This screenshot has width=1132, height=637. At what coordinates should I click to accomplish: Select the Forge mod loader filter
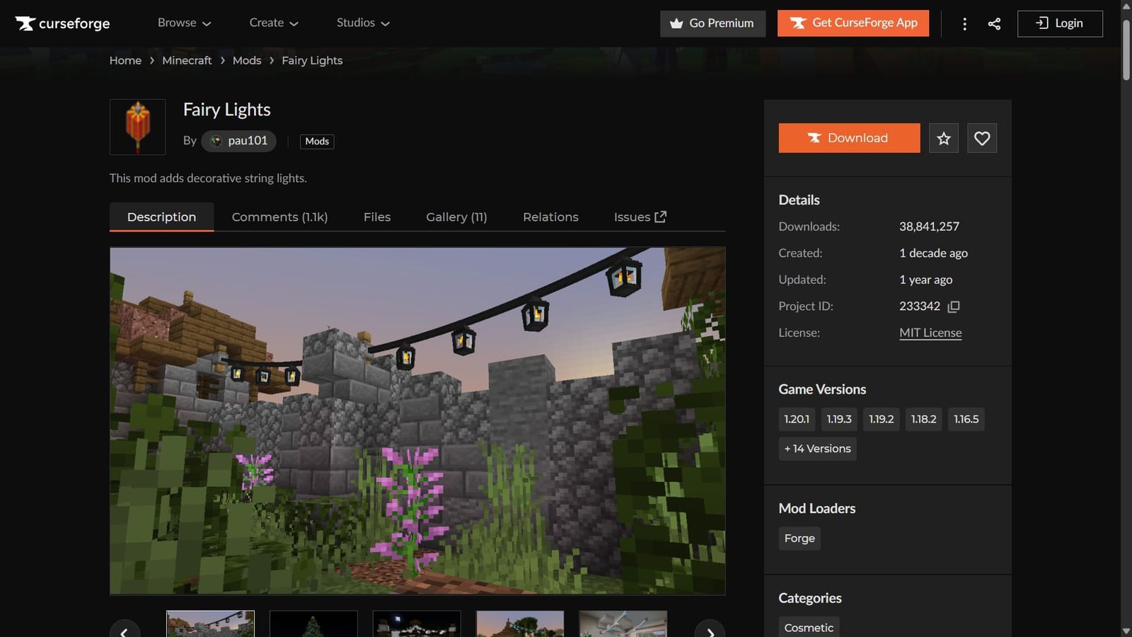point(799,538)
